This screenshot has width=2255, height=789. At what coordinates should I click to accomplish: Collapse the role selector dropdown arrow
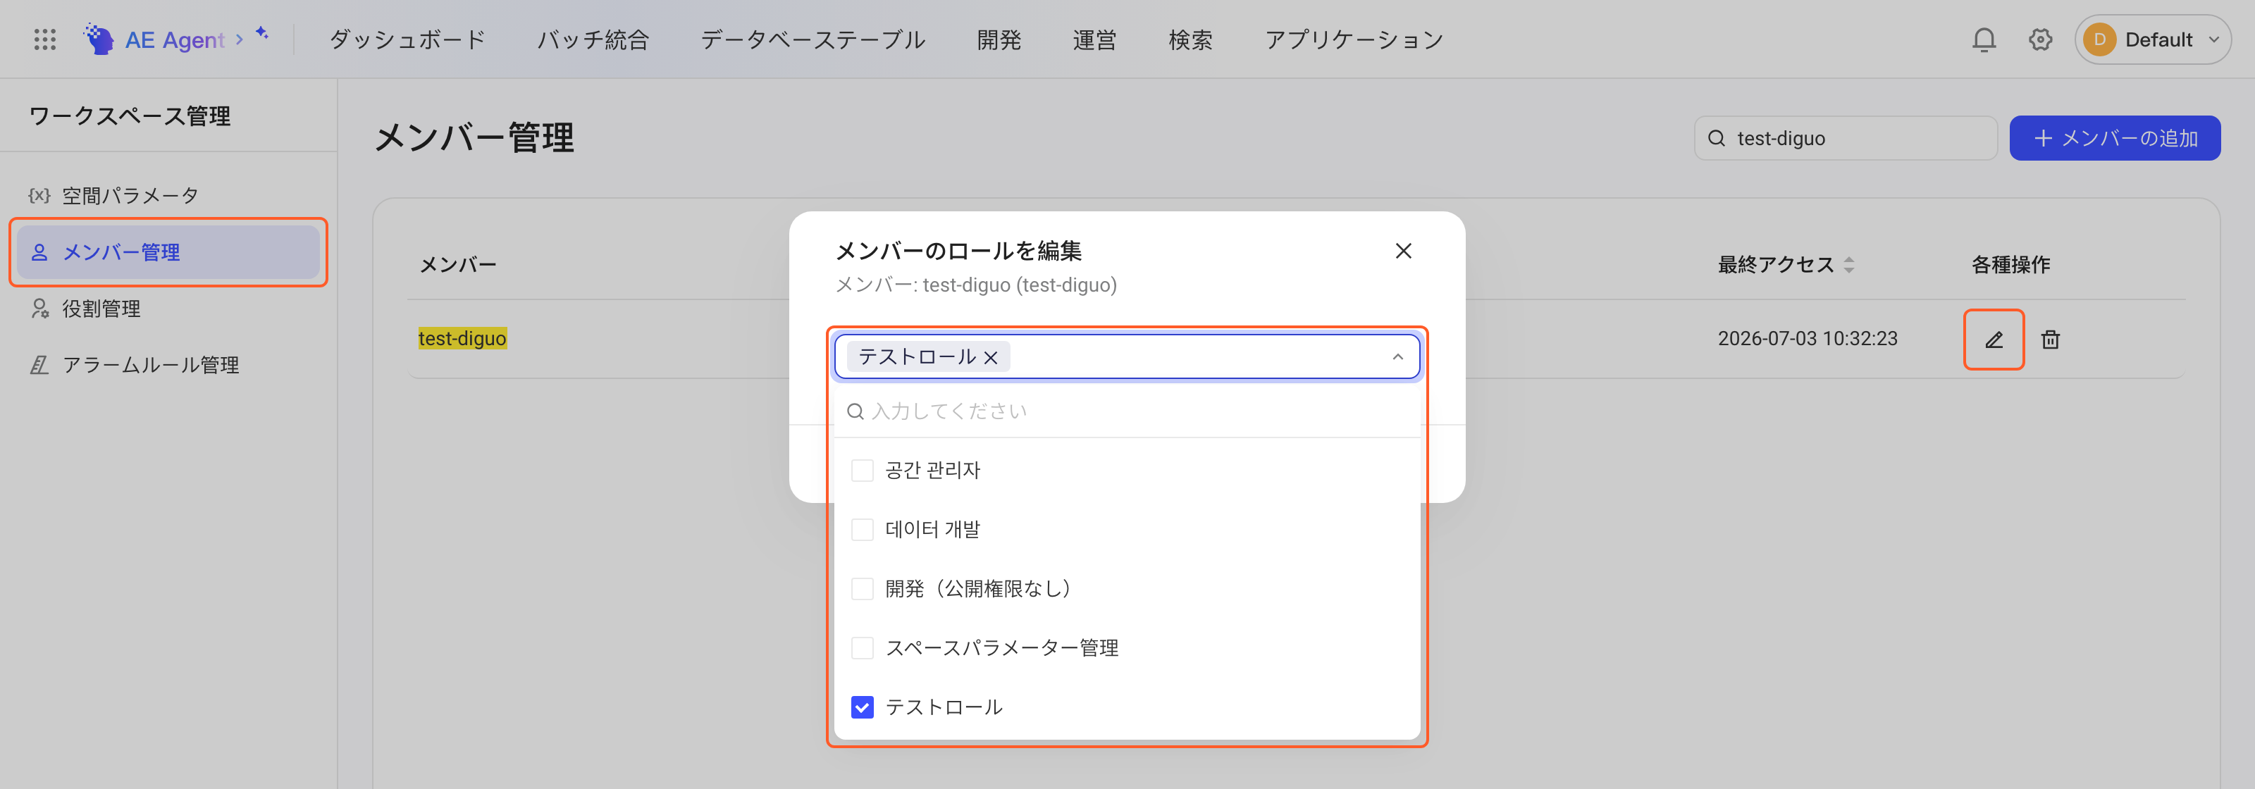1397,357
